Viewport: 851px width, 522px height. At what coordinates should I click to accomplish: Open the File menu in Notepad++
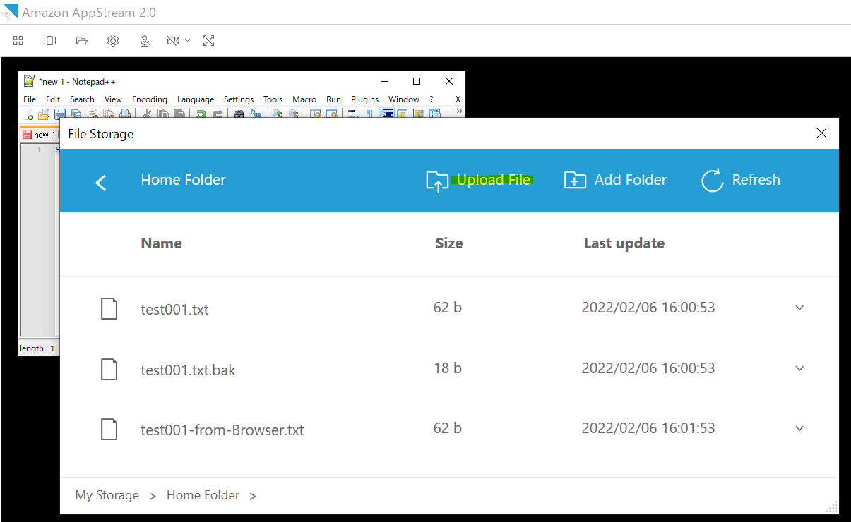(30, 99)
